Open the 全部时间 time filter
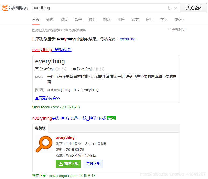The width and height of the screenshot is (208, 179). click(177, 30)
